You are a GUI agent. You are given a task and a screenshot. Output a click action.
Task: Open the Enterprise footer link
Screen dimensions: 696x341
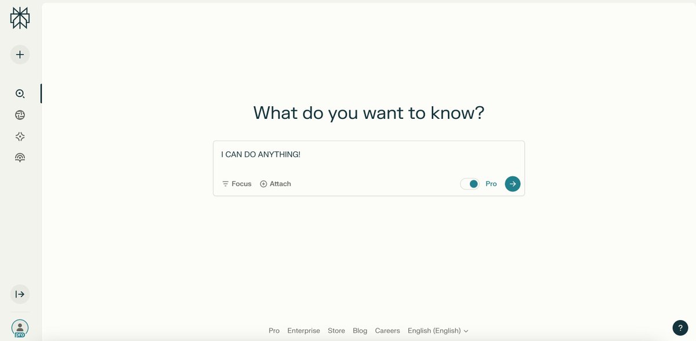click(x=303, y=331)
